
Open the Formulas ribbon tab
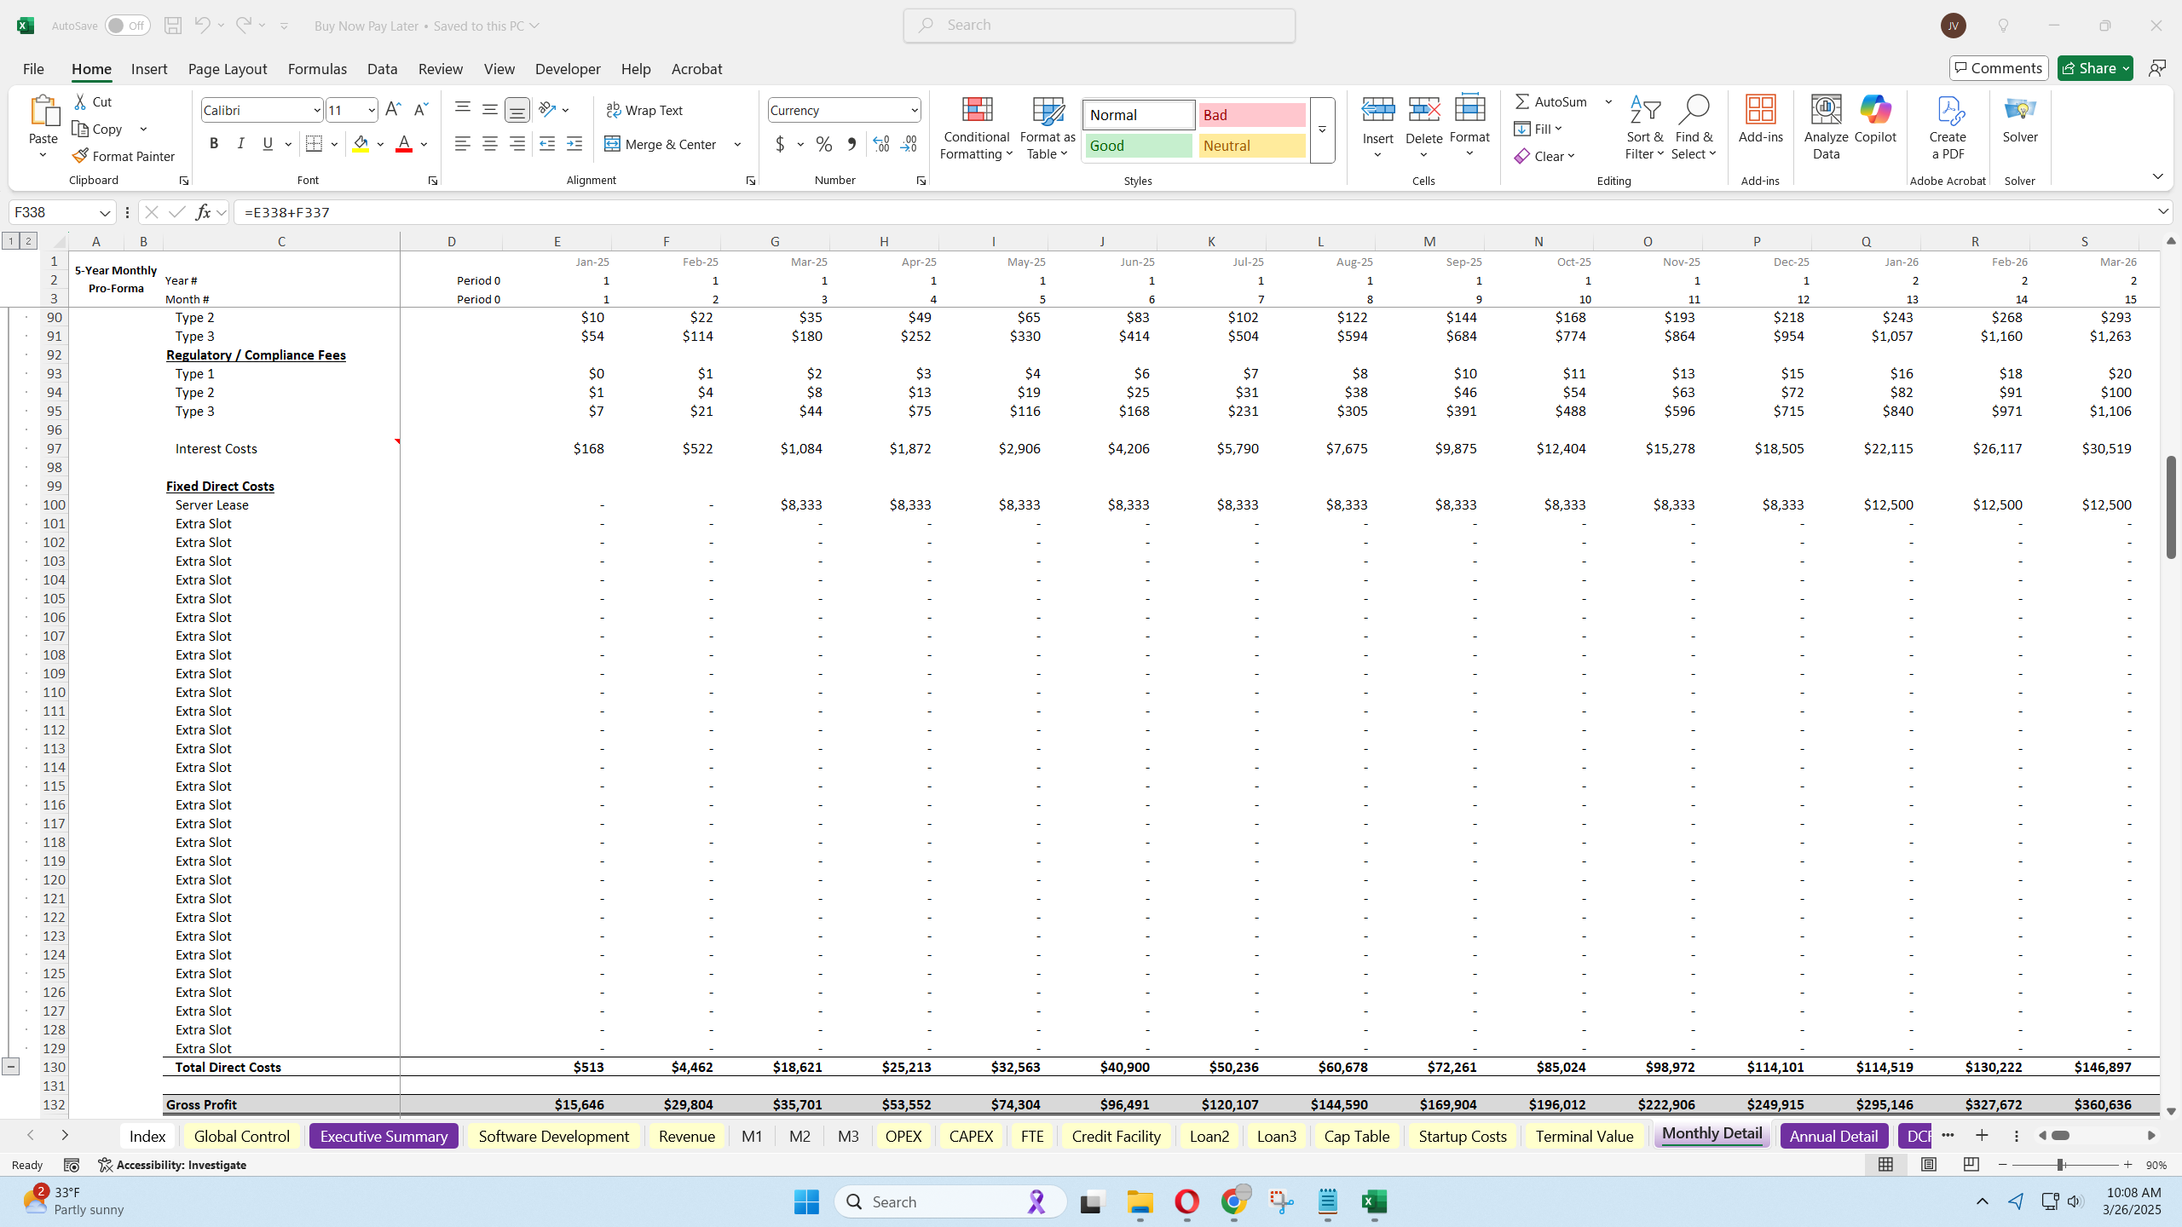coord(316,68)
